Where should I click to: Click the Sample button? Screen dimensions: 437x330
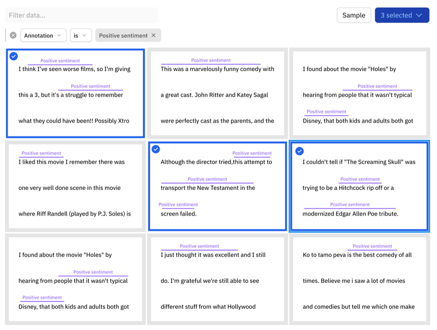point(354,15)
